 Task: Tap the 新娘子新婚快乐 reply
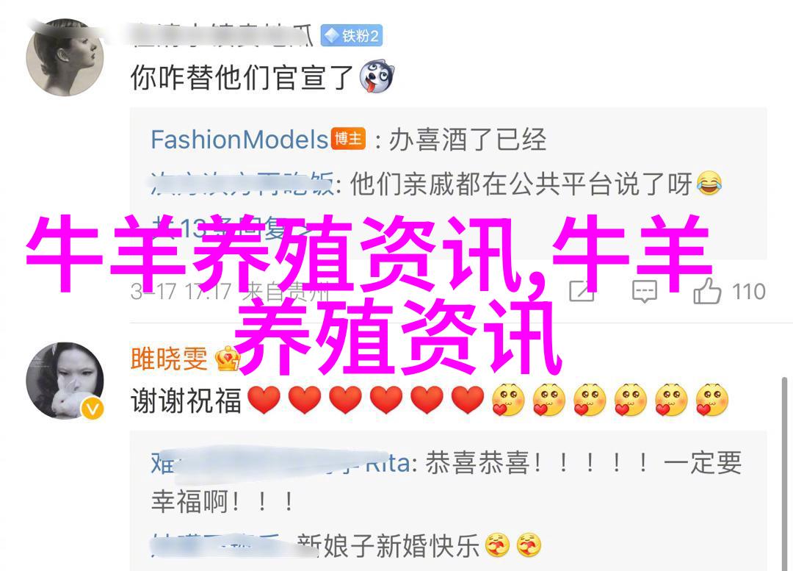point(388,546)
